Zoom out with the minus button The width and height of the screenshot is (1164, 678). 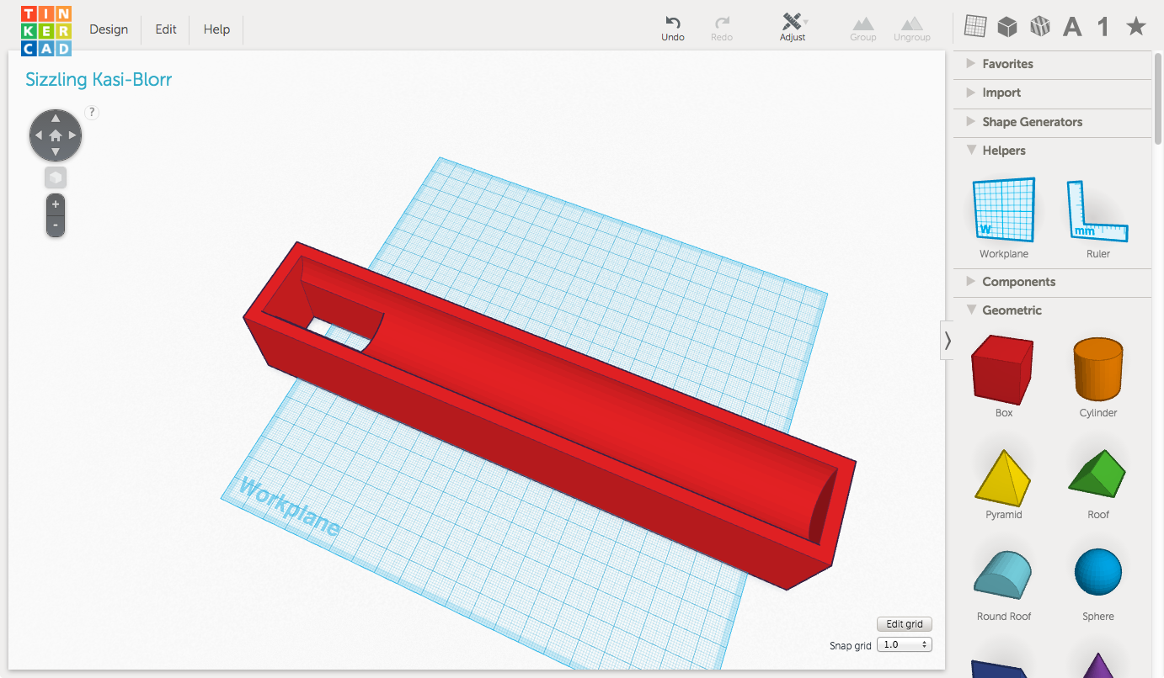56,225
